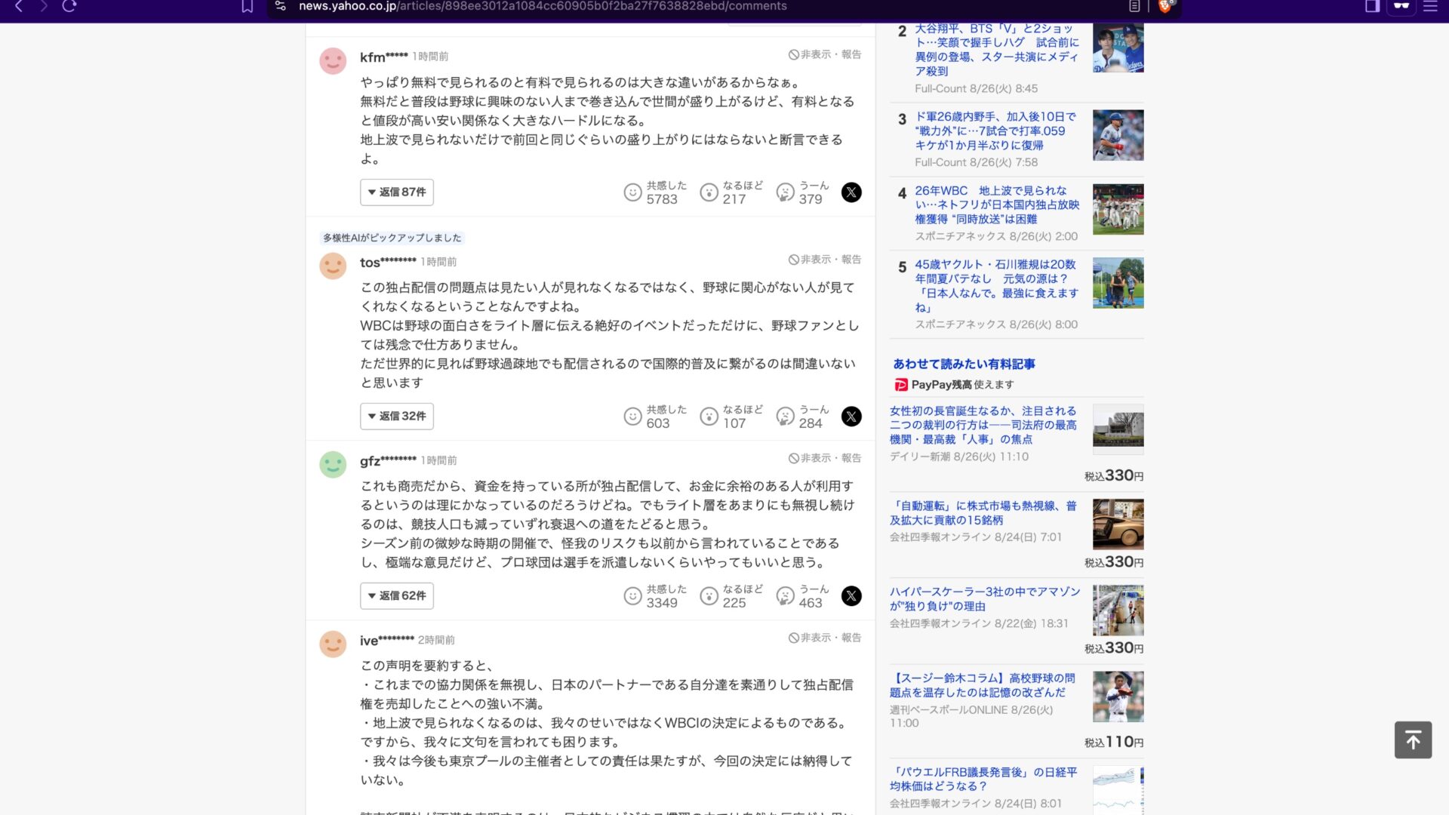The image size is (1449, 815).
Task: Open ranking article about 26年WBC 地上波
Action: [x=996, y=205]
